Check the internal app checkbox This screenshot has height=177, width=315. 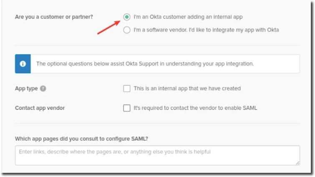[x=127, y=88]
